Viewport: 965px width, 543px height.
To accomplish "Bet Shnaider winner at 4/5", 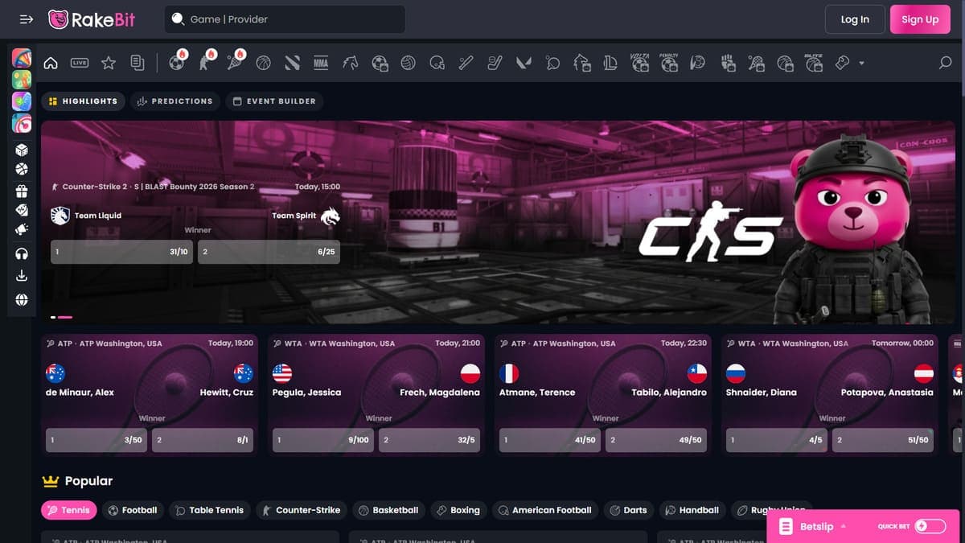I will [x=777, y=440].
